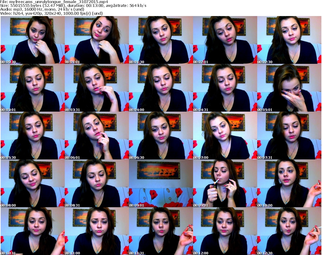Click the Audio mp3 info line
The width and height of the screenshot is (322, 255).
tap(42, 10)
